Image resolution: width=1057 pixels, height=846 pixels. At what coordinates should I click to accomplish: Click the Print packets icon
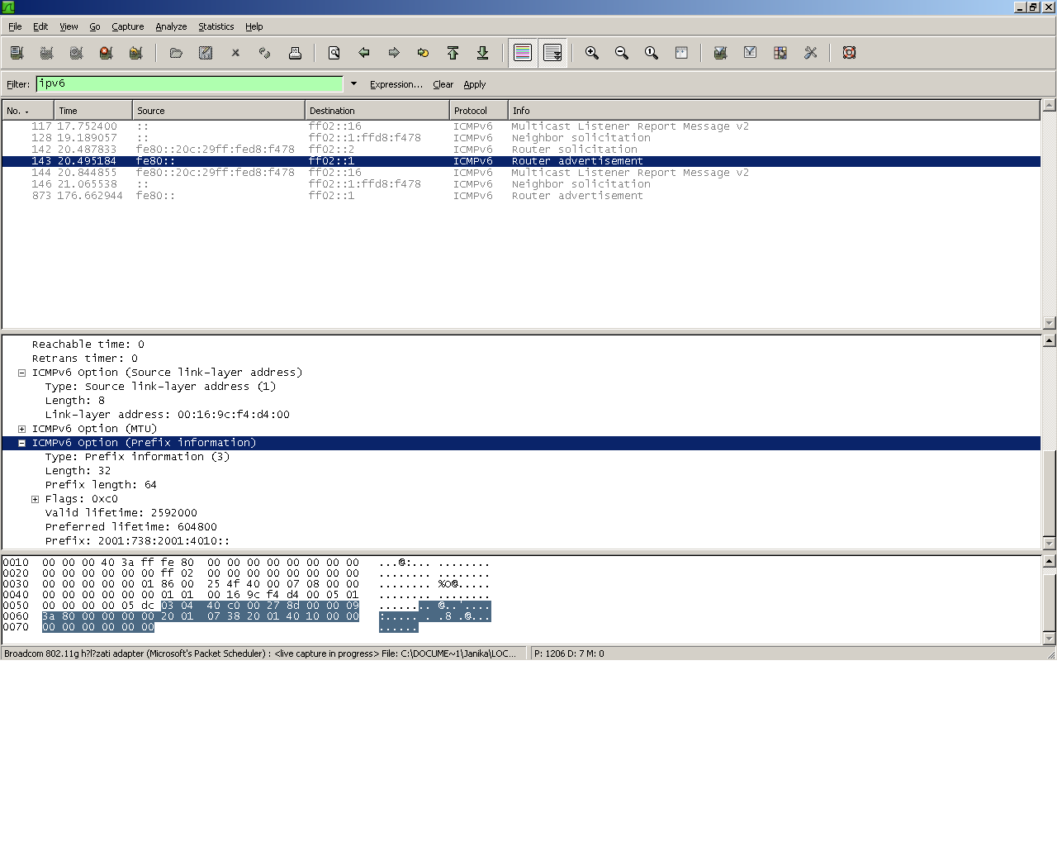point(295,53)
